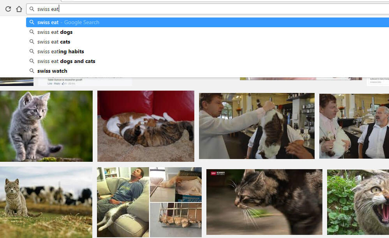
Task: Click the search icon beside 'swiss eat dogs and cats'
Action: (x=32, y=61)
